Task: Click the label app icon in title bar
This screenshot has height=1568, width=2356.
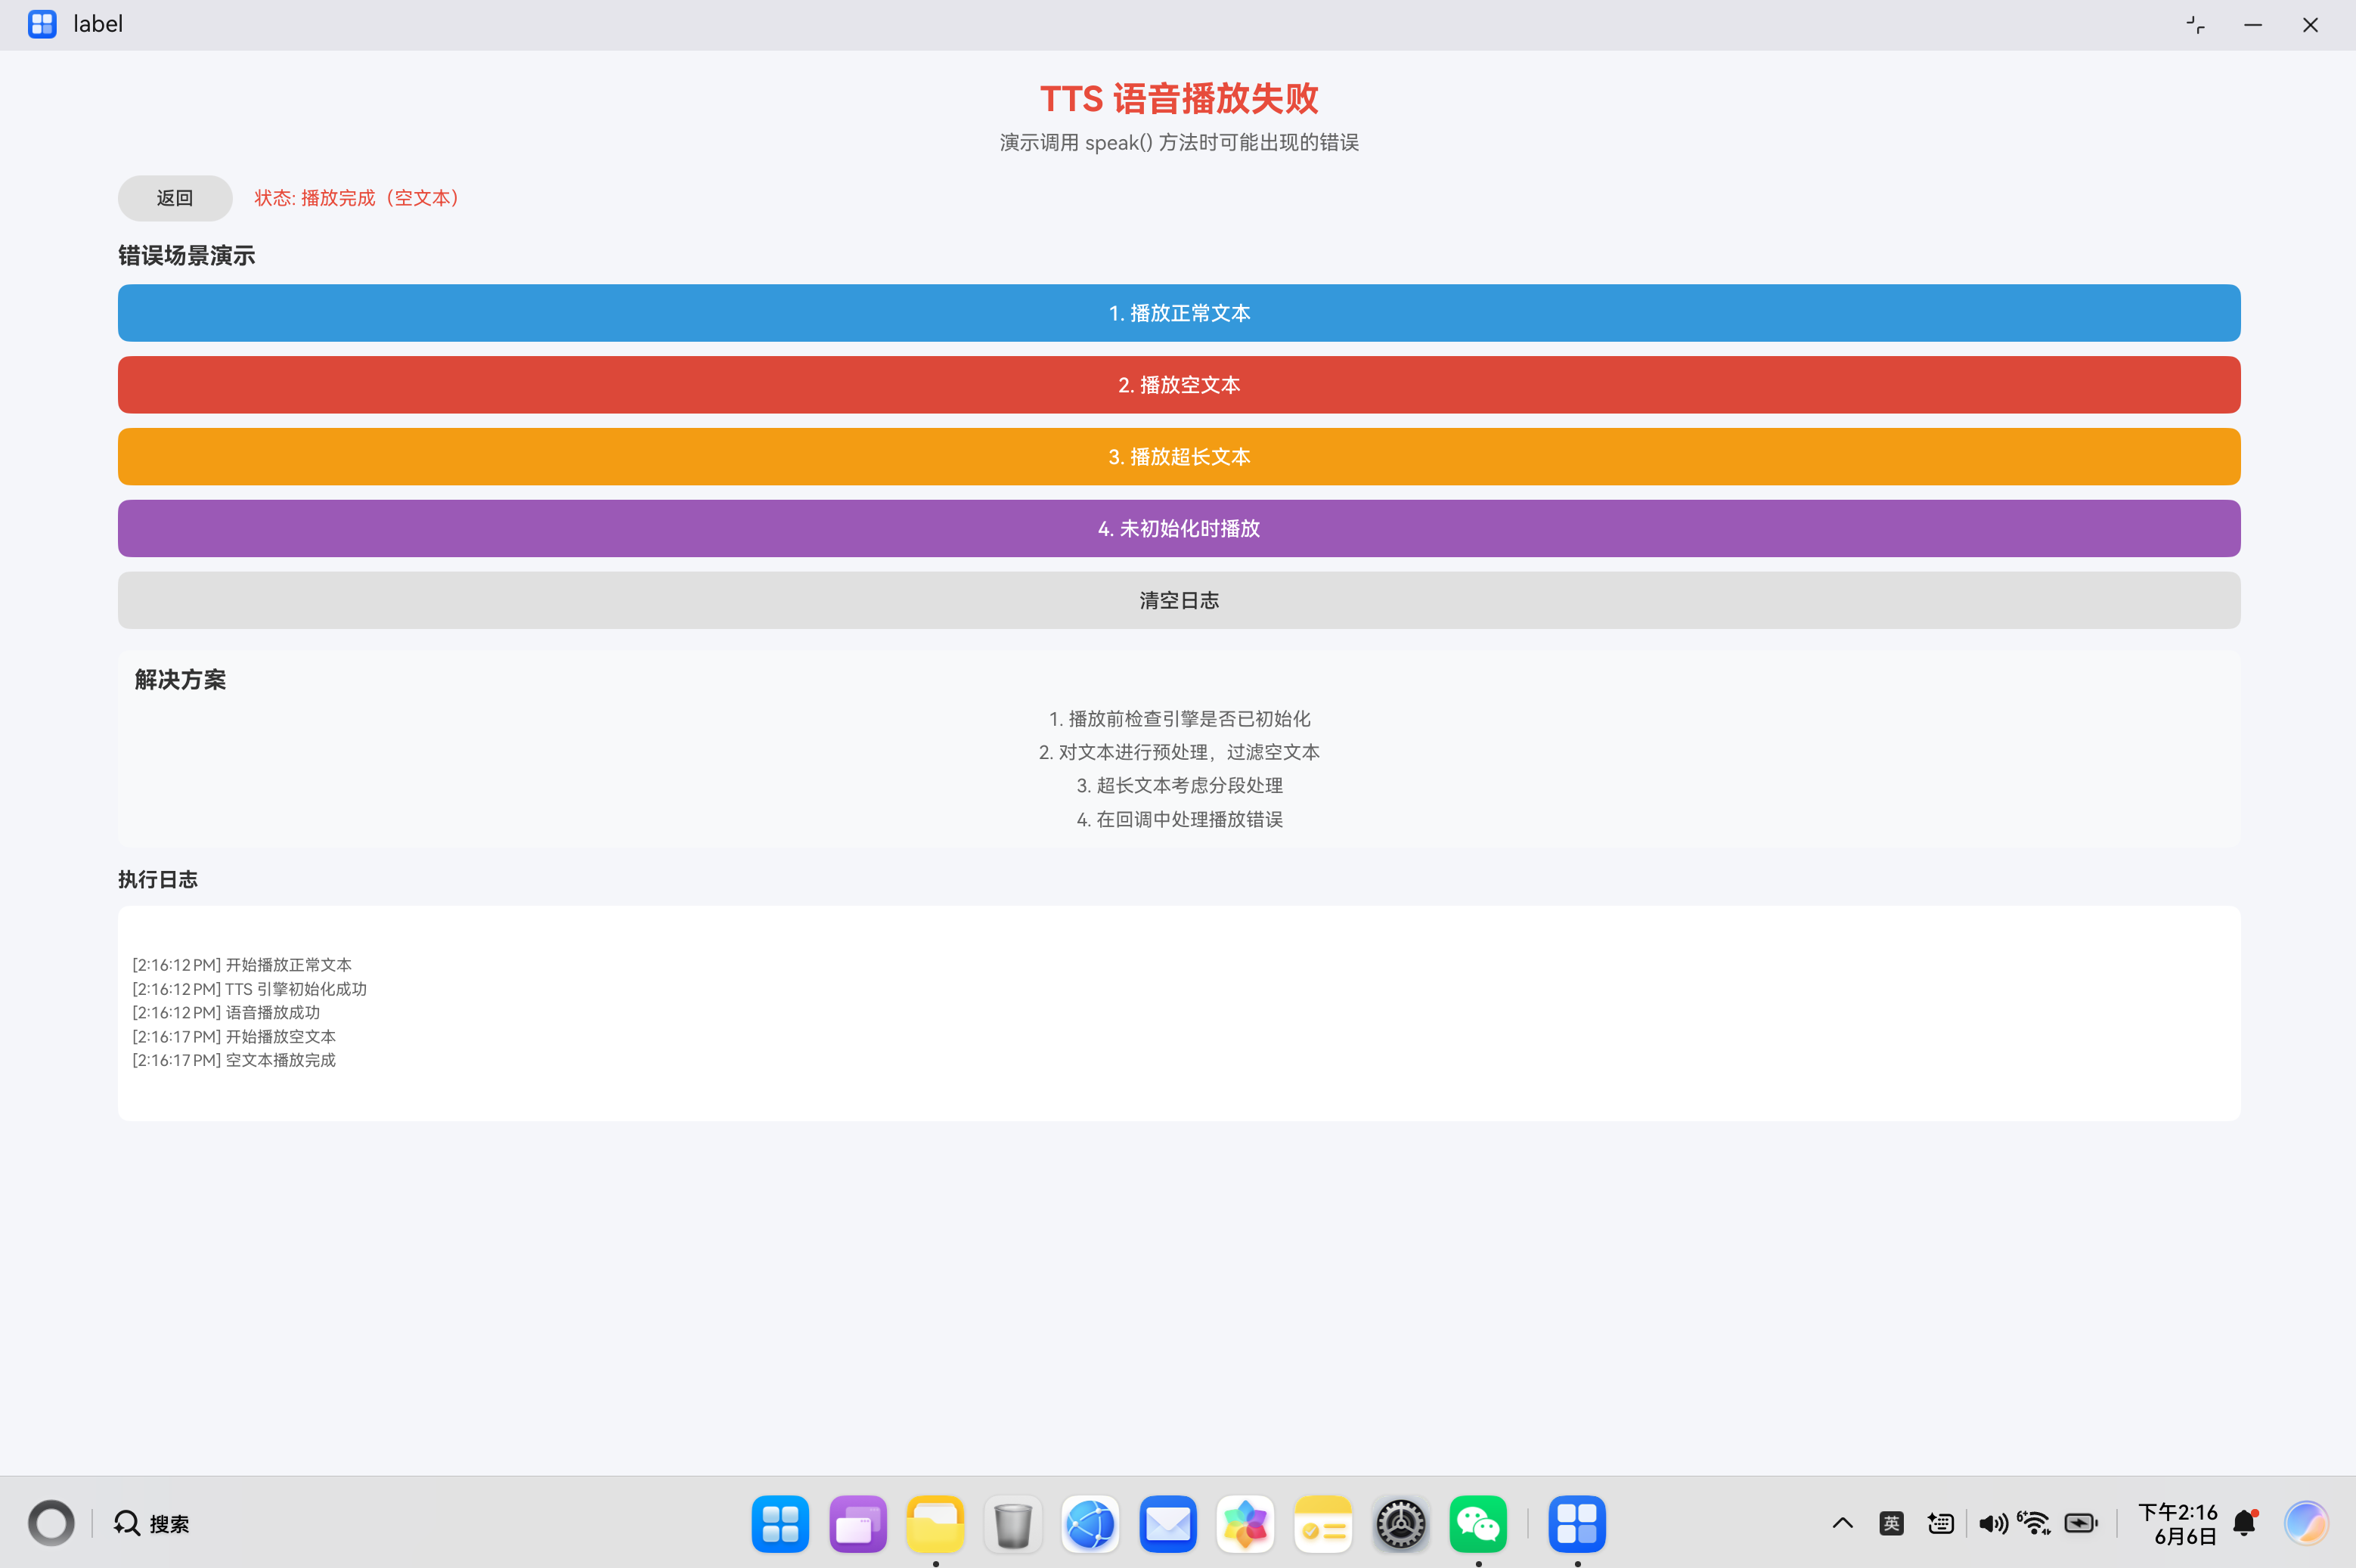Action: pos(42,24)
